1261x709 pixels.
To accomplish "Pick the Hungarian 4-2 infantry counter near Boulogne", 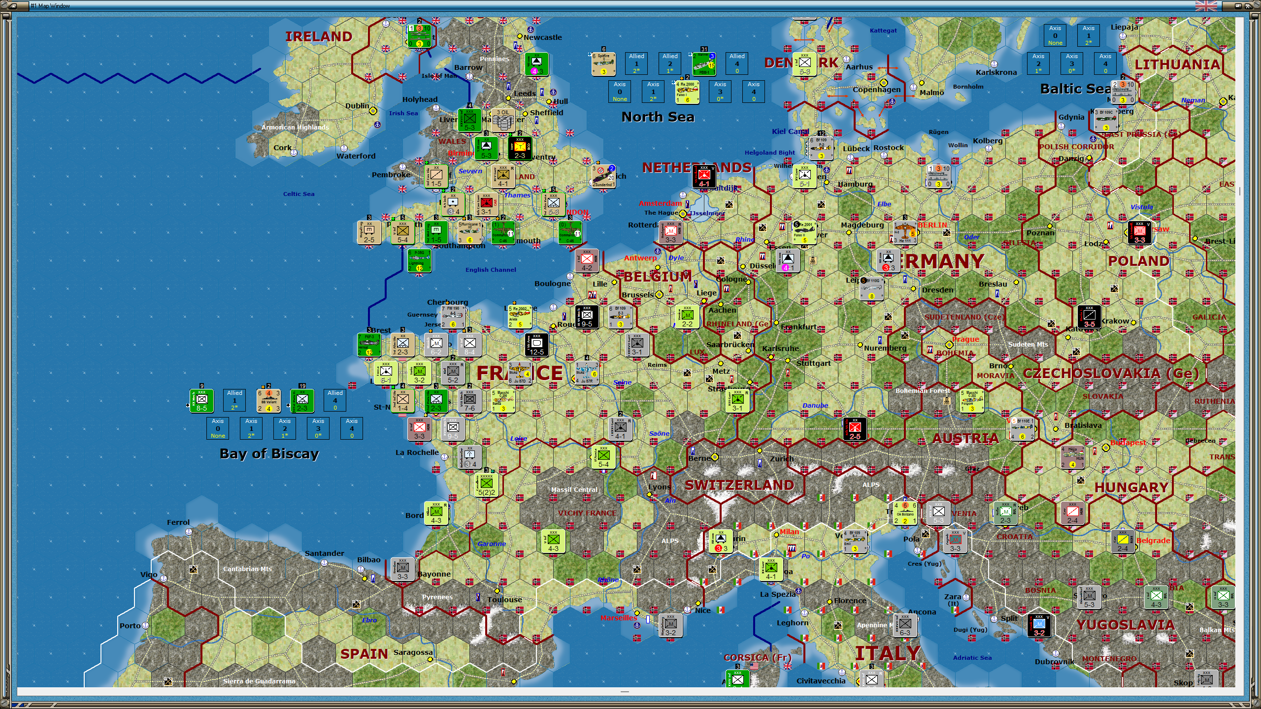I will 587,260.
